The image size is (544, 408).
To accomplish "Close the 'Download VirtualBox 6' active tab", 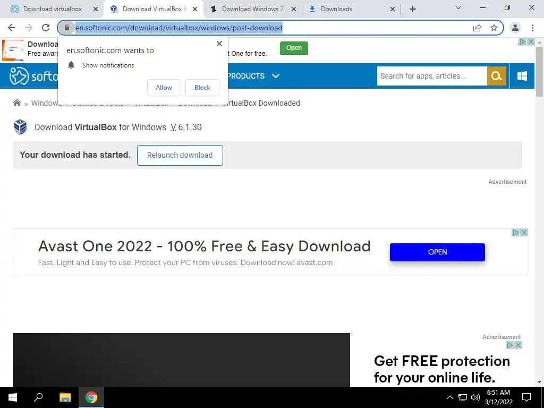I will (x=195, y=10).
